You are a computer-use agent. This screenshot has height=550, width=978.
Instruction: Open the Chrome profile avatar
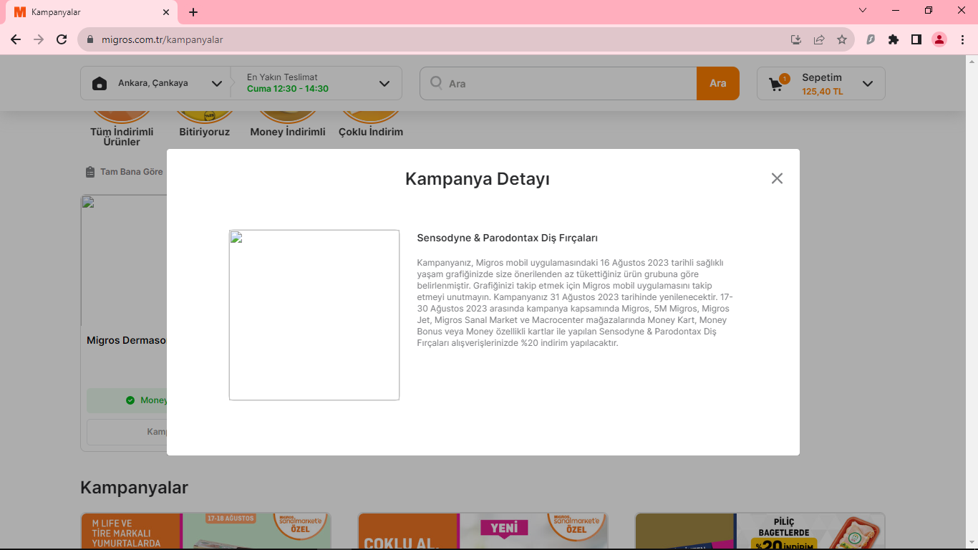coord(939,39)
